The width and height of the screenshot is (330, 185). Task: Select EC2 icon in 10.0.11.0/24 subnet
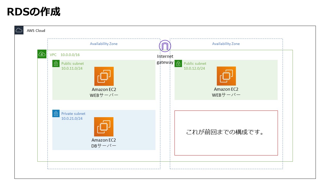click(104, 76)
